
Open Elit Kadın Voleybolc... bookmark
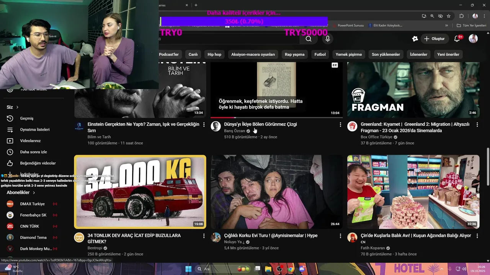tap(385, 26)
